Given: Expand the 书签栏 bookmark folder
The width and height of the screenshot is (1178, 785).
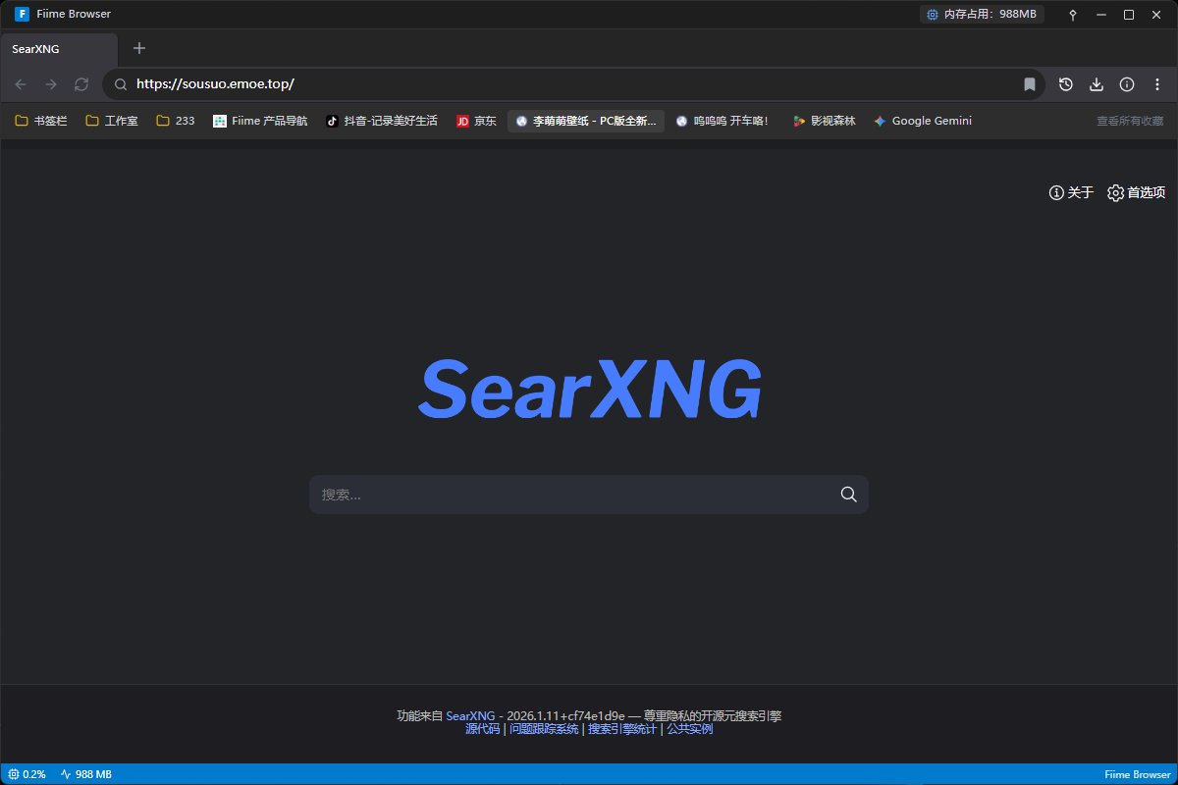Looking at the screenshot, I should click(41, 121).
